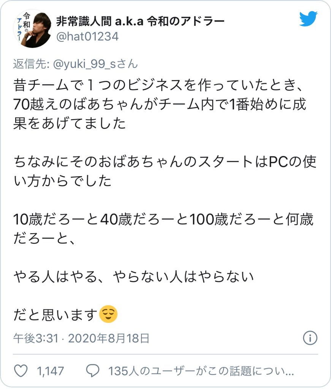Click the 1,147 like count

coord(51,371)
